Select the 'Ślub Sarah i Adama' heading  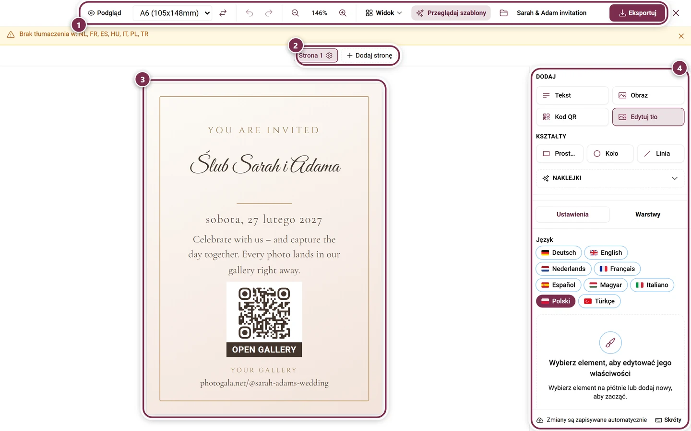265,163
